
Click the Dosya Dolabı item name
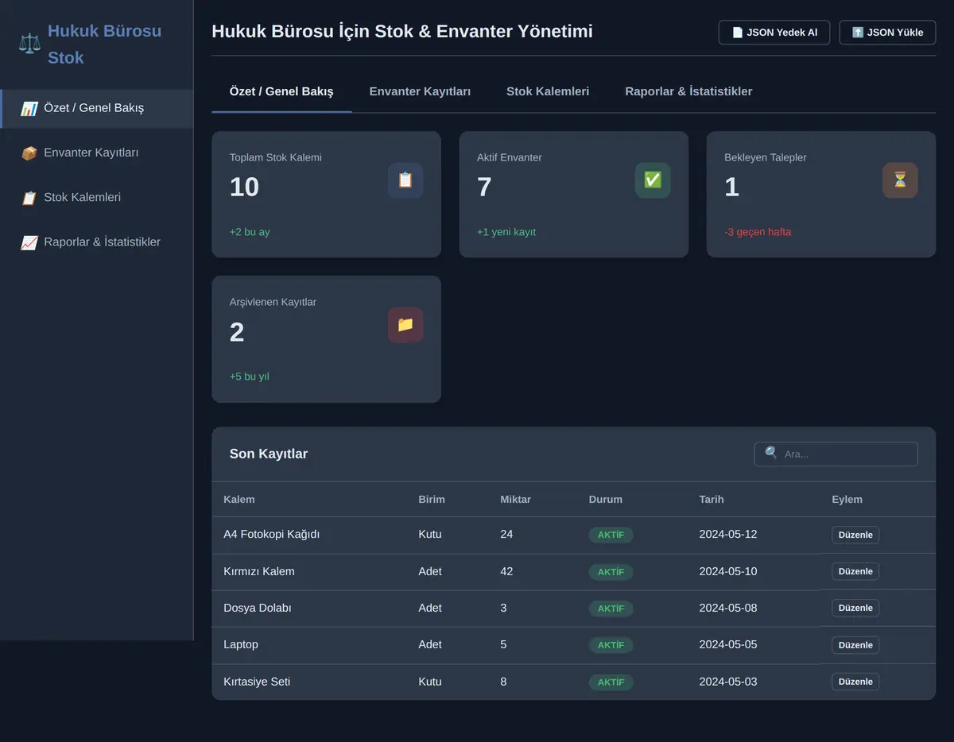coord(258,608)
